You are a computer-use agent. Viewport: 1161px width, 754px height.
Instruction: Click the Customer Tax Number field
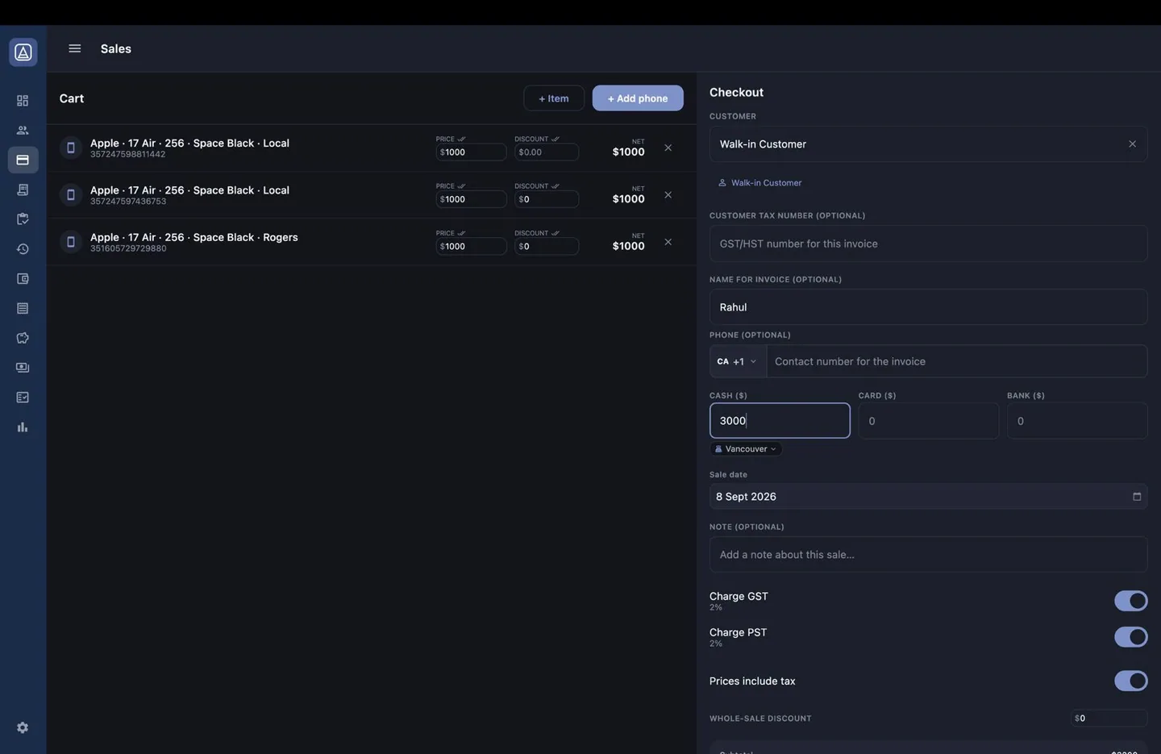(x=928, y=244)
